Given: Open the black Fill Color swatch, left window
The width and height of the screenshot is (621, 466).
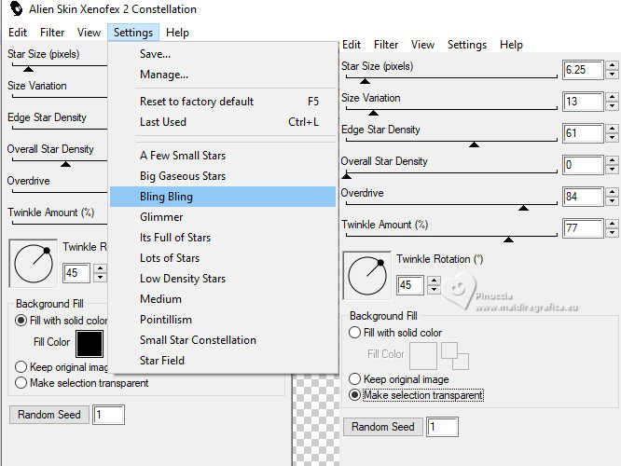Looking at the screenshot, I should 90,344.
